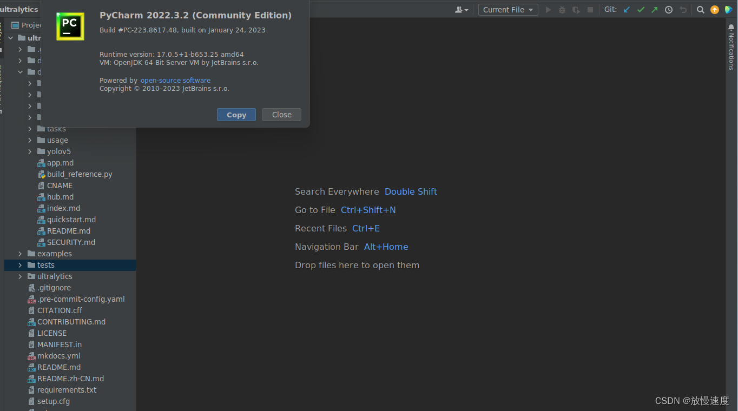Select app.md in project tree
738x411 pixels.
pyautogui.click(x=60, y=163)
